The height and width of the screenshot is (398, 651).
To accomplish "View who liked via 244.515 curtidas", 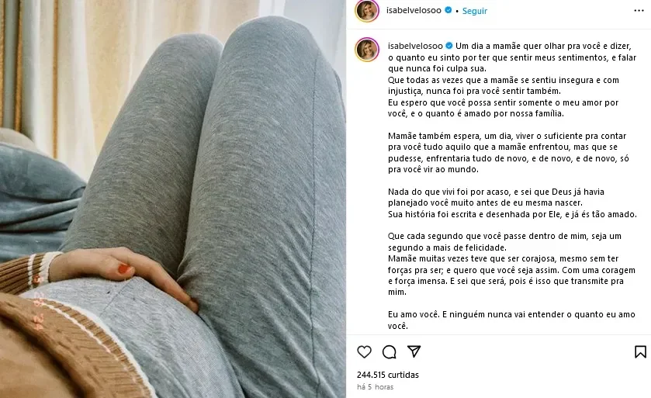I will [388, 375].
